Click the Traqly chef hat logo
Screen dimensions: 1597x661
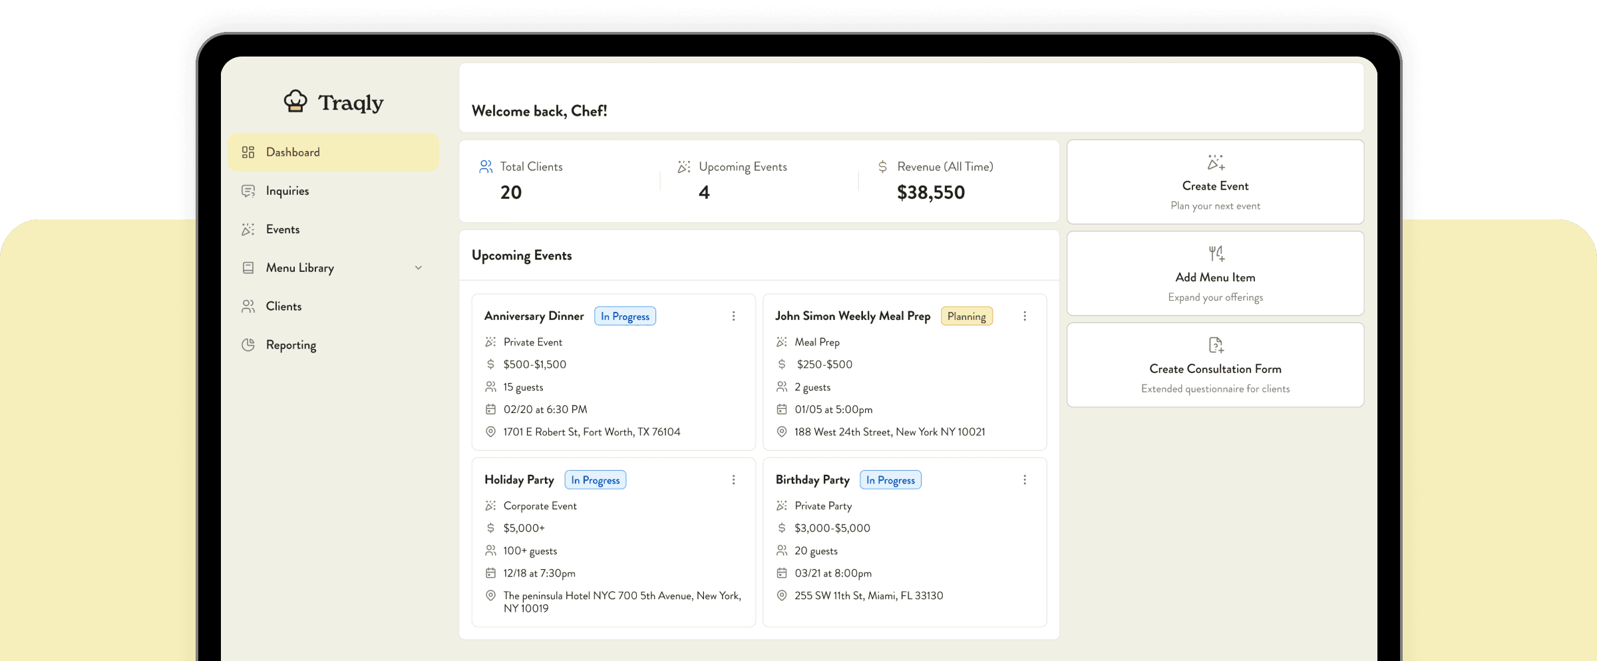[295, 102]
